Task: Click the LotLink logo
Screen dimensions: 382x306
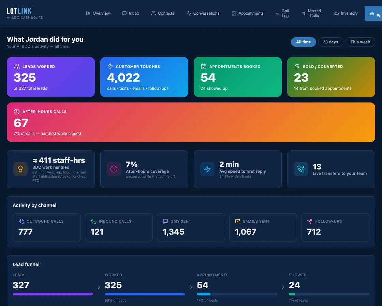Action: [x=25, y=13]
